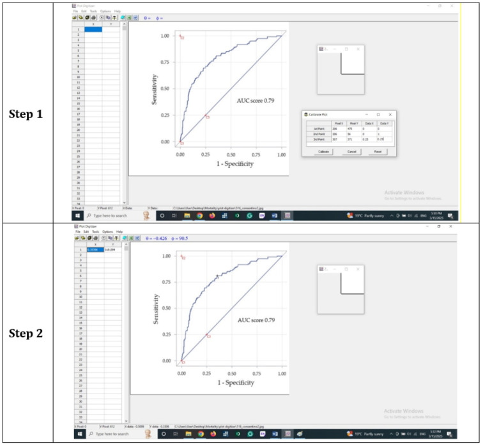Image resolution: width=483 pixels, height=444 pixels.
Task: Click the open-file toolbar icon in Step 1
Action: [75, 18]
